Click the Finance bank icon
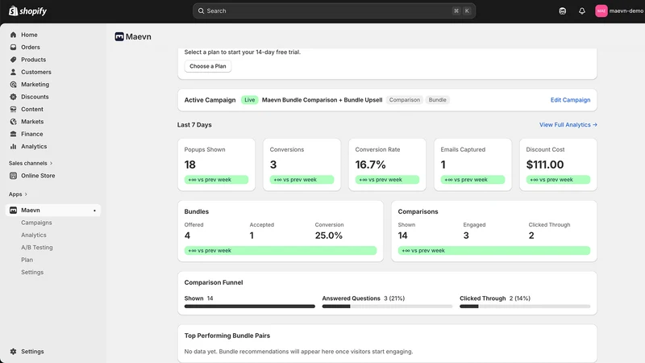This screenshot has width=645, height=363. pyautogui.click(x=13, y=134)
